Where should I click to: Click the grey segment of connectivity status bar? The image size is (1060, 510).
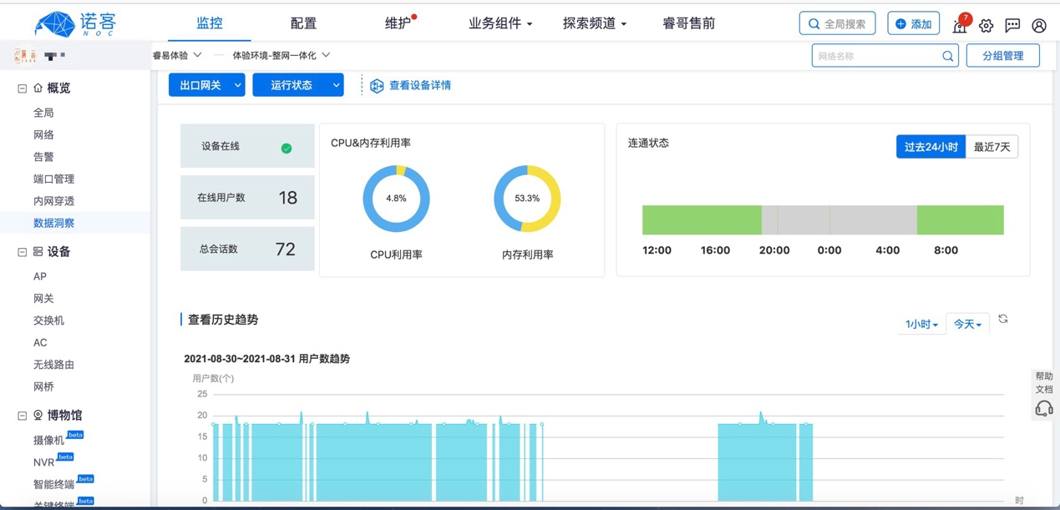pyautogui.click(x=839, y=220)
